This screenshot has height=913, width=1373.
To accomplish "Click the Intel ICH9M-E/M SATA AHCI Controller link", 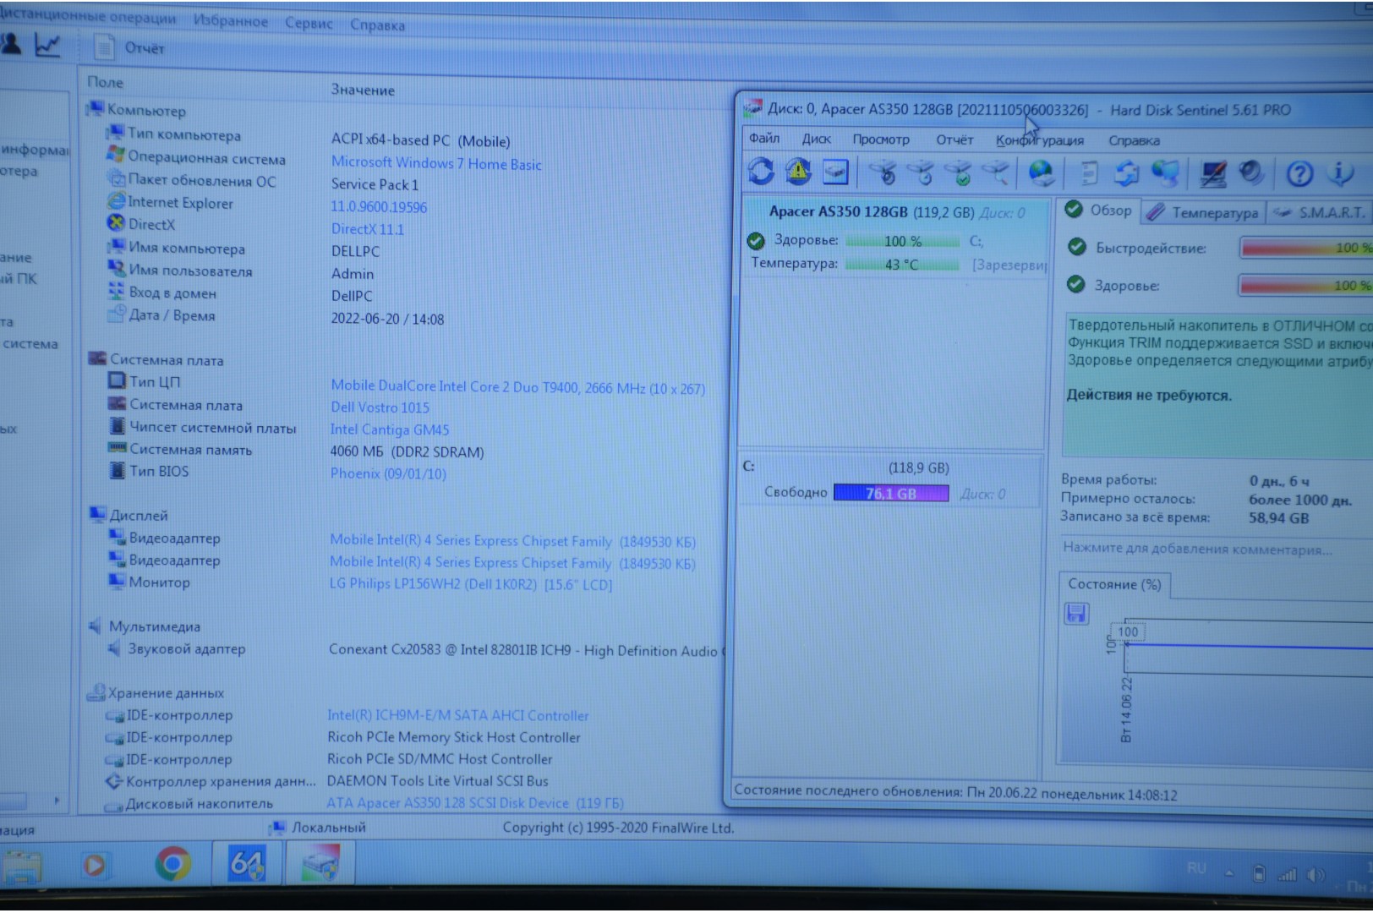I will click(457, 715).
